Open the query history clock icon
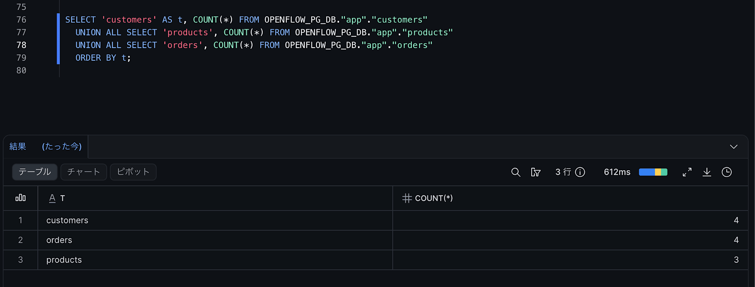Image resolution: width=755 pixels, height=287 pixels. click(x=727, y=172)
